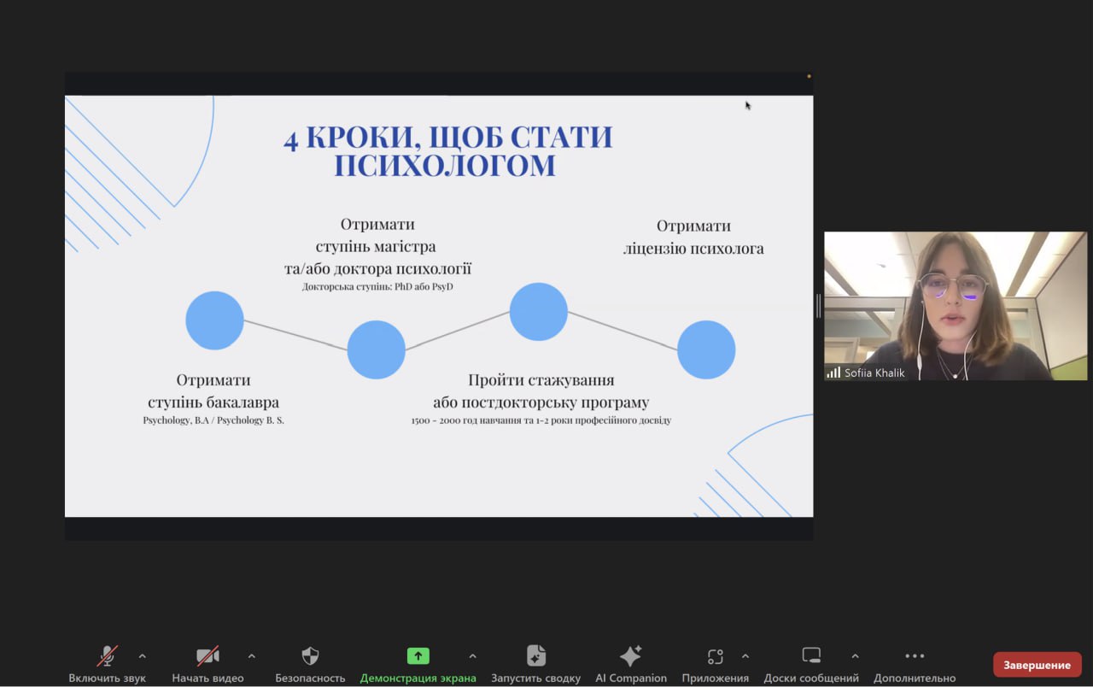Open video settings arrow beside Начать видео
Screen dimensions: 1093x687
(251, 656)
